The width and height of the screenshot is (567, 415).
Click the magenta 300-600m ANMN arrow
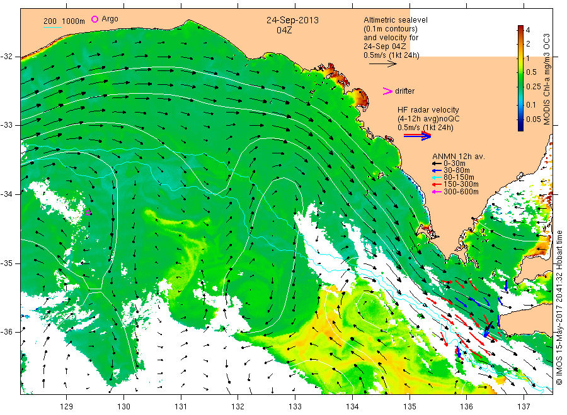coord(437,192)
